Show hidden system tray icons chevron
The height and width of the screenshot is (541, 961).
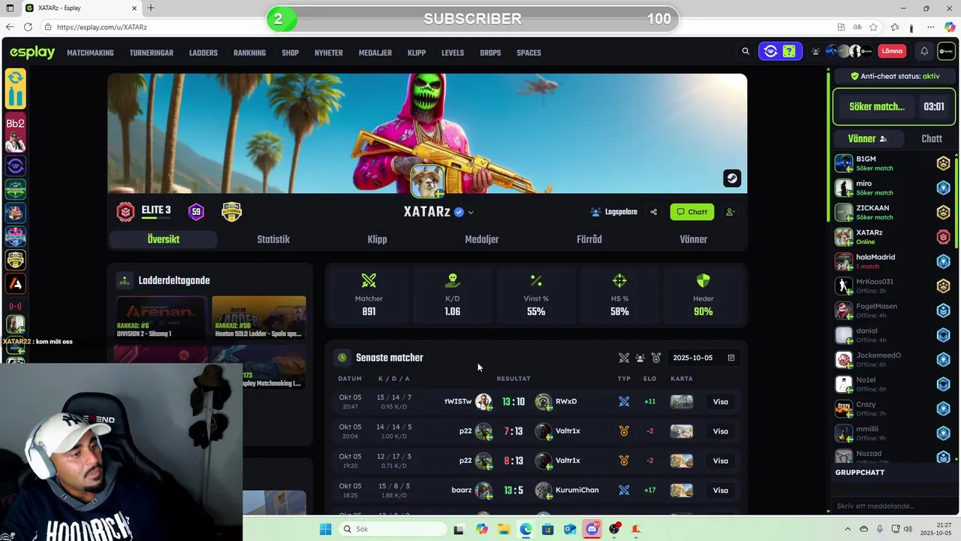coord(848,529)
